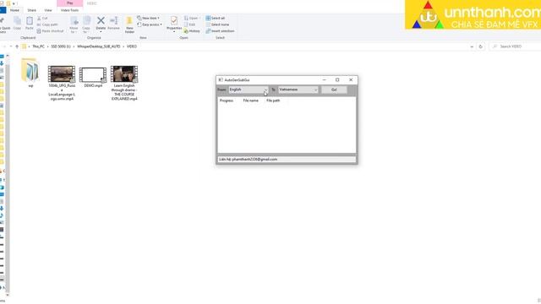Click the Refresh button beside address bar
541x304 pixels.
(481, 46)
